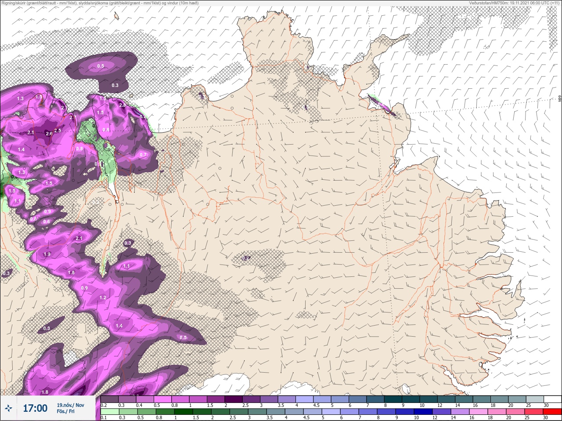The image size is (562, 421).
Task: Click the 0.6 precipitation value on the map
Action: (x=47, y=221)
